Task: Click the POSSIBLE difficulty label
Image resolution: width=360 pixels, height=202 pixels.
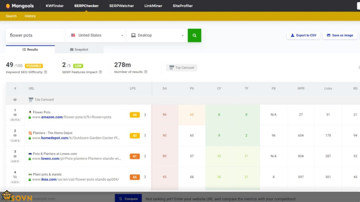Action: [x=34, y=66]
